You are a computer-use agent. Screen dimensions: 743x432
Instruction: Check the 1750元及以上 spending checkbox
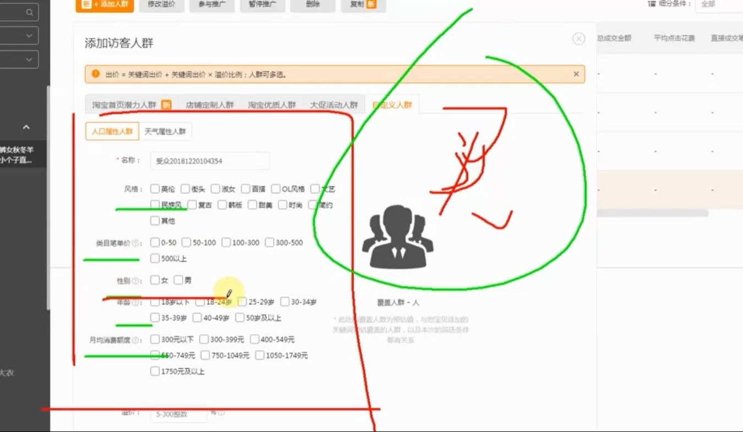(x=155, y=372)
